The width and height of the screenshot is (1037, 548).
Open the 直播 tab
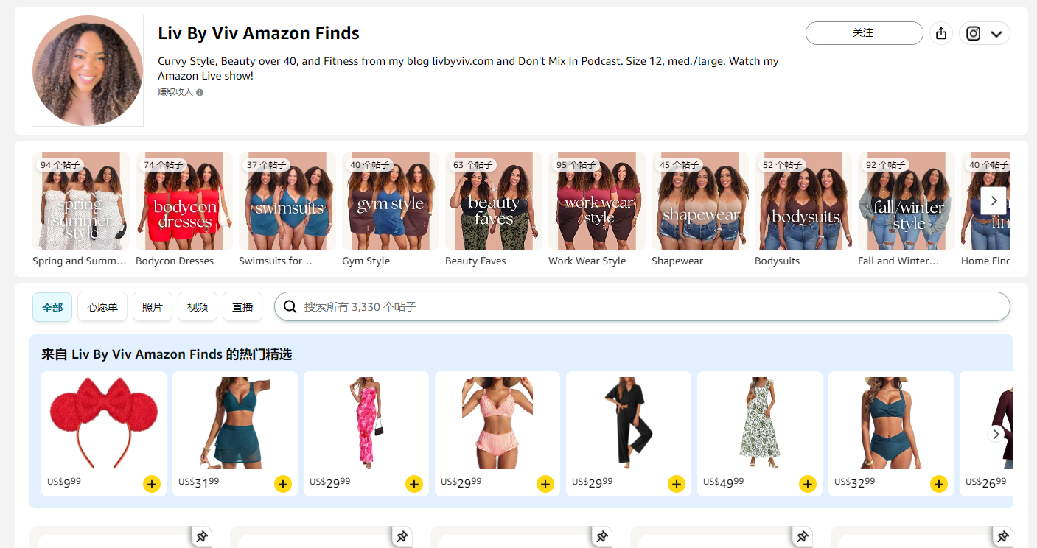pos(242,307)
